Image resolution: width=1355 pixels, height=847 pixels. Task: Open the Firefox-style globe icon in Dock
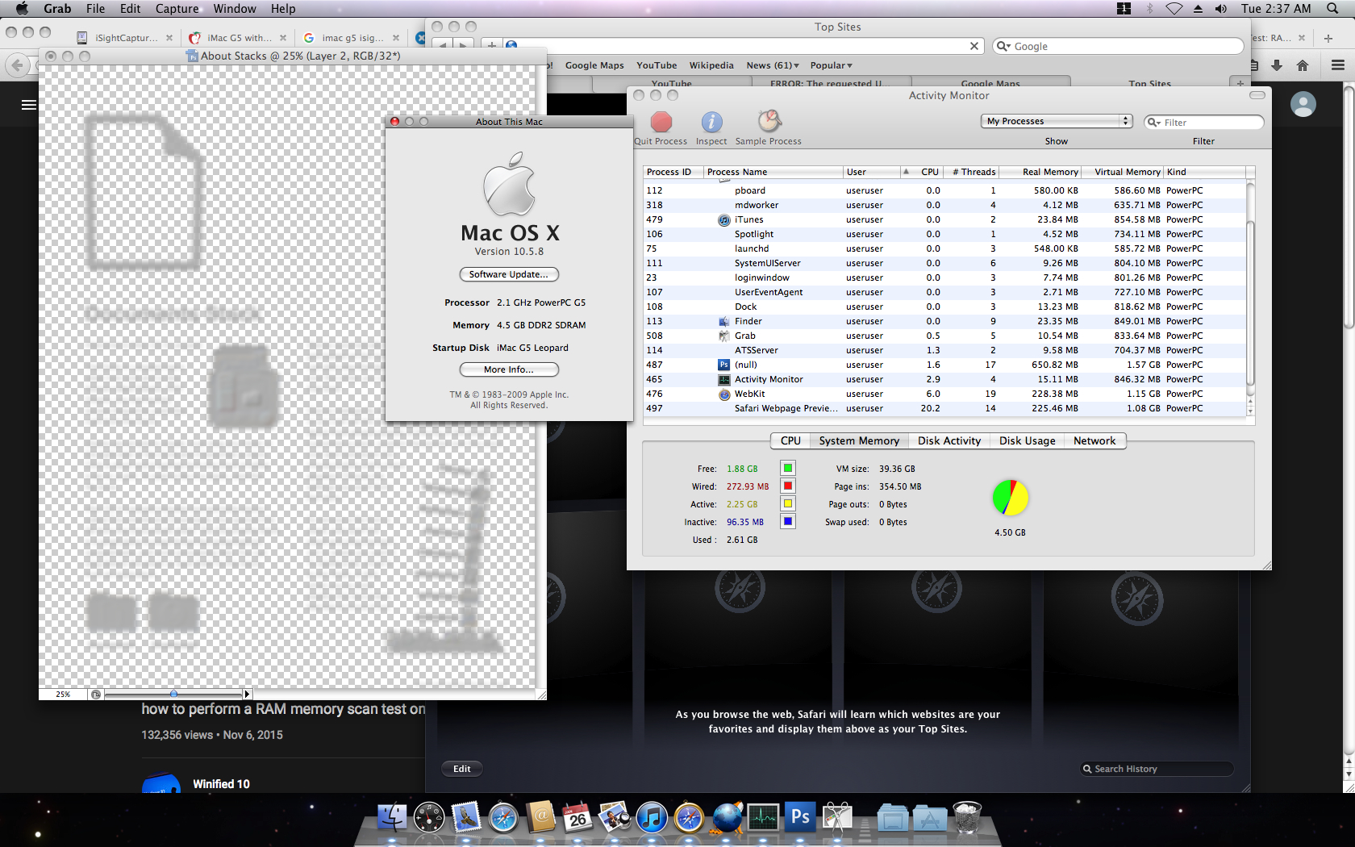click(x=727, y=818)
